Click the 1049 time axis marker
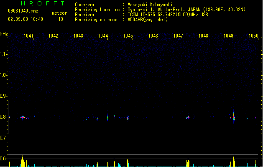 [x=228, y=36]
